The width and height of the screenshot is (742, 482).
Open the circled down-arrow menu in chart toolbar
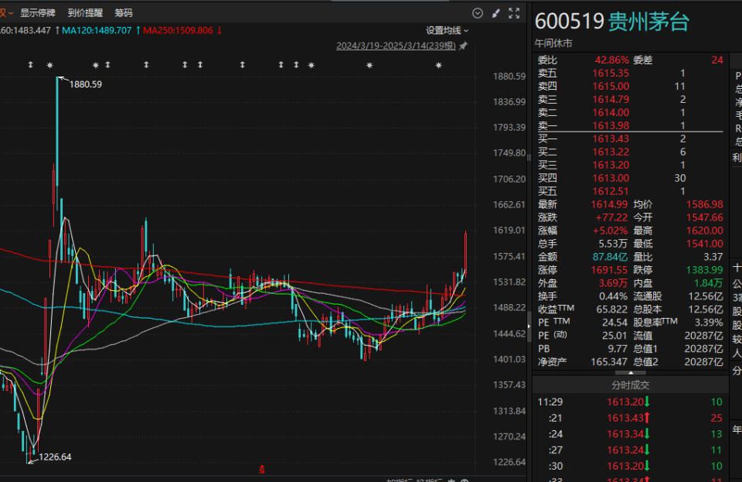pyautogui.click(x=478, y=13)
